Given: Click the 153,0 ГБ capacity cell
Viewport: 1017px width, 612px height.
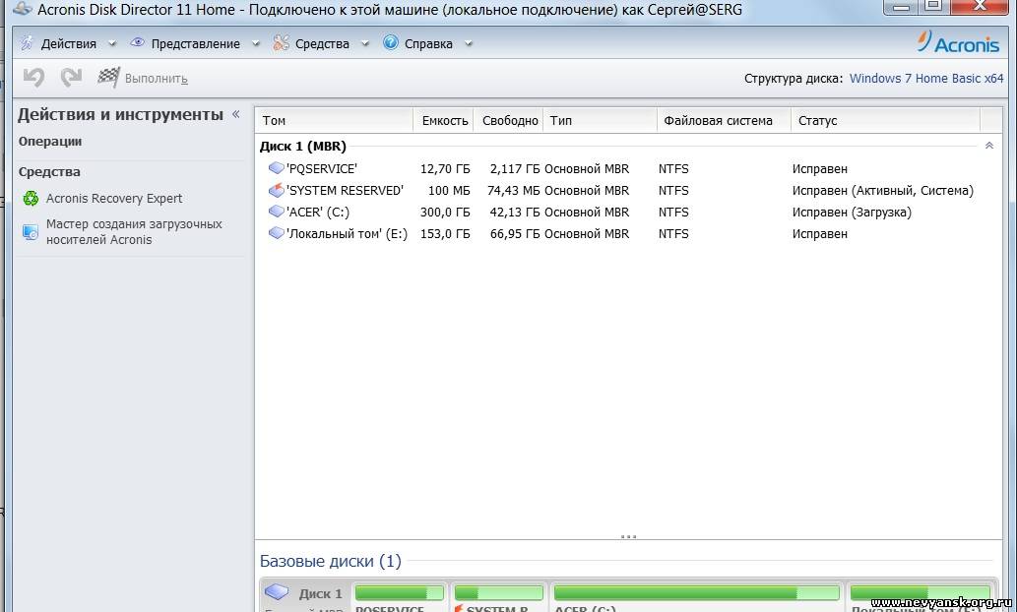Looking at the screenshot, I should (445, 233).
